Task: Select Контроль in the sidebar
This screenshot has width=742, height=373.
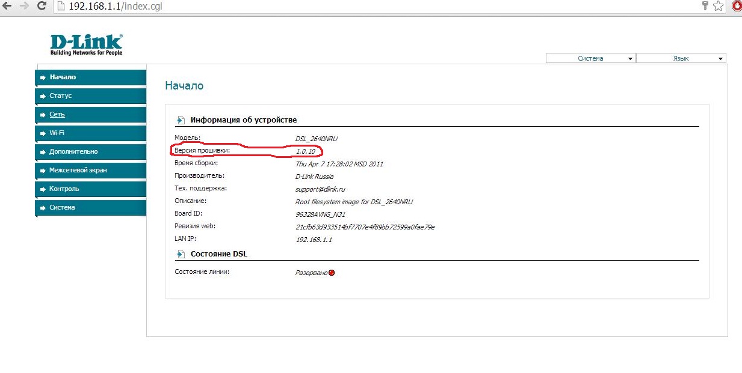Action: pos(91,189)
